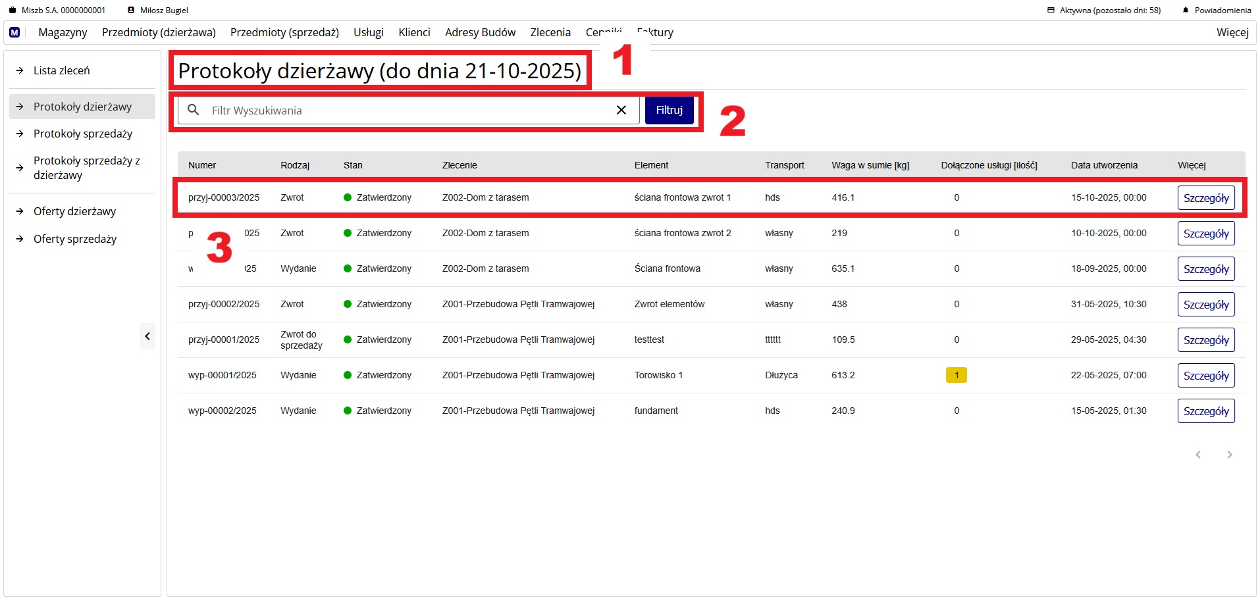Viewport: 1260px width, 600px height.
Task: Go to next page of the table
Action: click(1229, 455)
